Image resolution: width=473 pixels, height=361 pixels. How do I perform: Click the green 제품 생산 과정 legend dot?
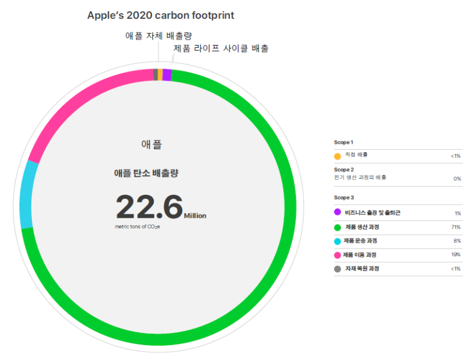coord(337,227)
